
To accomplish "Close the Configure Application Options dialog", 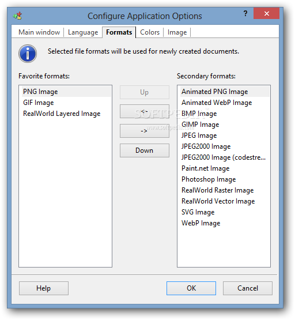I will coord(266,13).
